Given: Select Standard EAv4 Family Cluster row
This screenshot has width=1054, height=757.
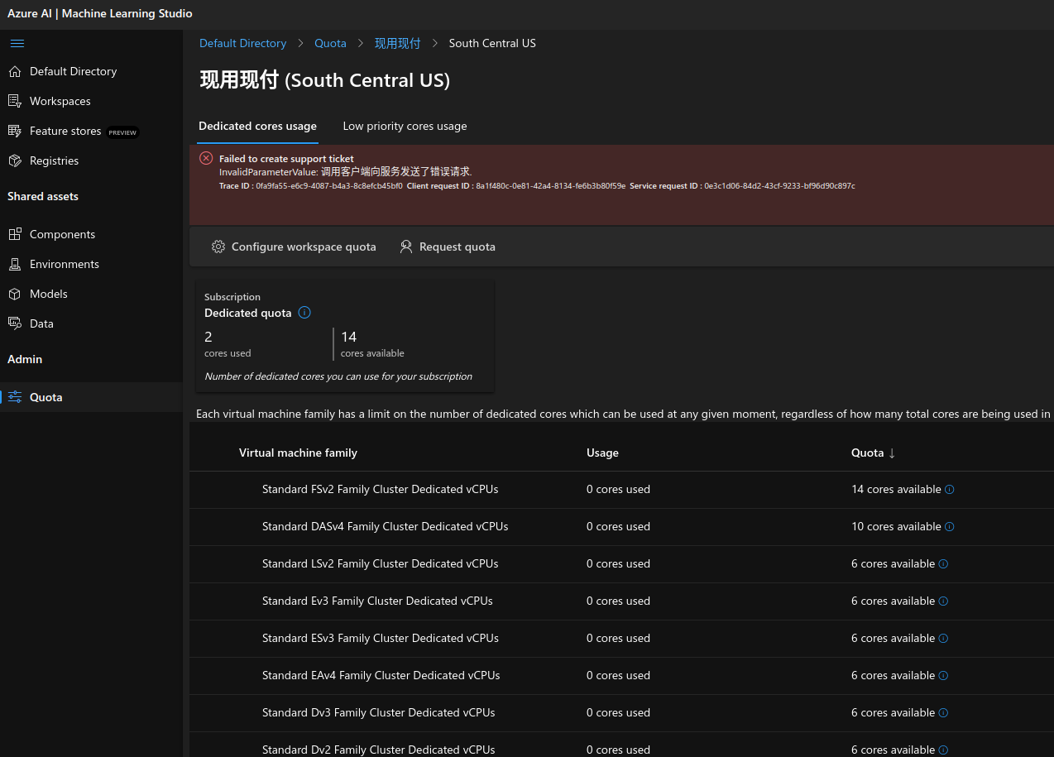Looking at the screenshot, I should click(621, 676).
